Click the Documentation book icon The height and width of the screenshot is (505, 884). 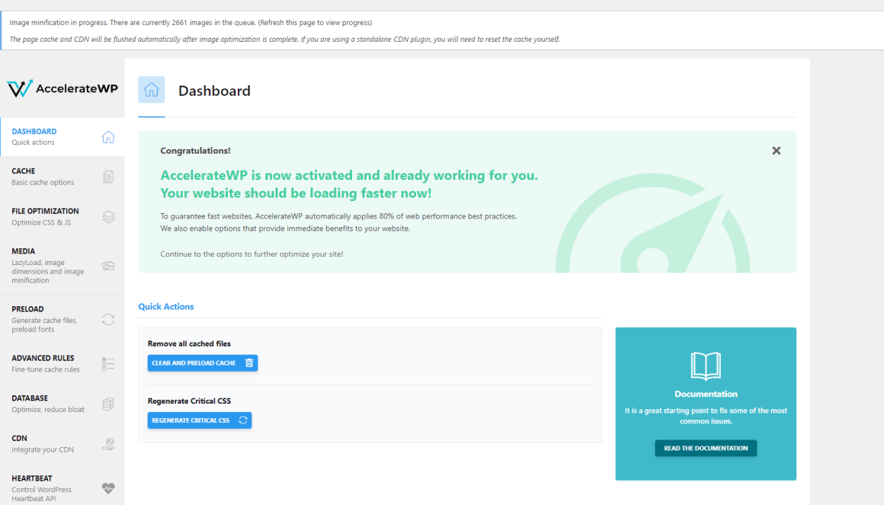coord(706,365)
